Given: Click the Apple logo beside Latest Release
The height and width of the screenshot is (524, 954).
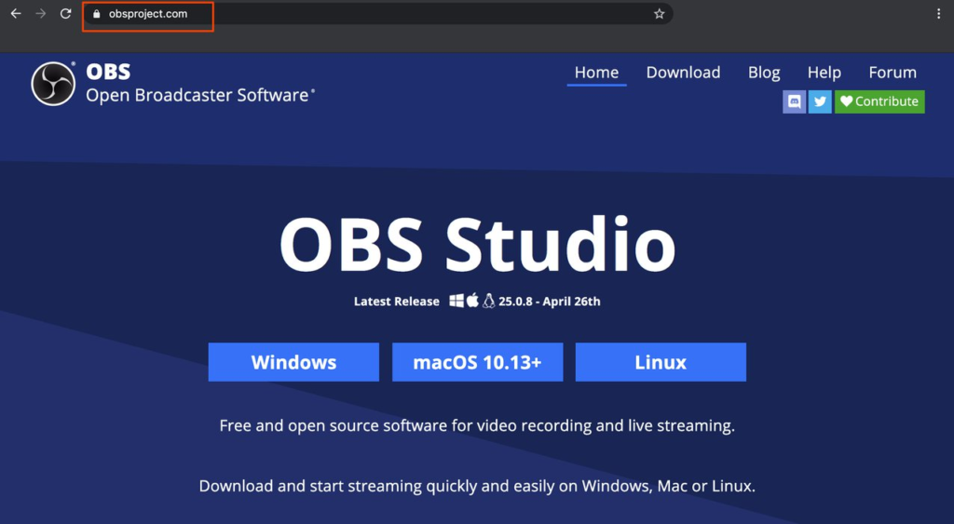Looking at the screenshot, I should tap(472, 301).
